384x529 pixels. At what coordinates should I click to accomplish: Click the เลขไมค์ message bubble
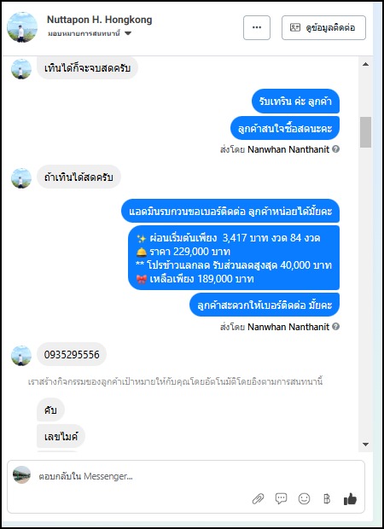(61, 437)
